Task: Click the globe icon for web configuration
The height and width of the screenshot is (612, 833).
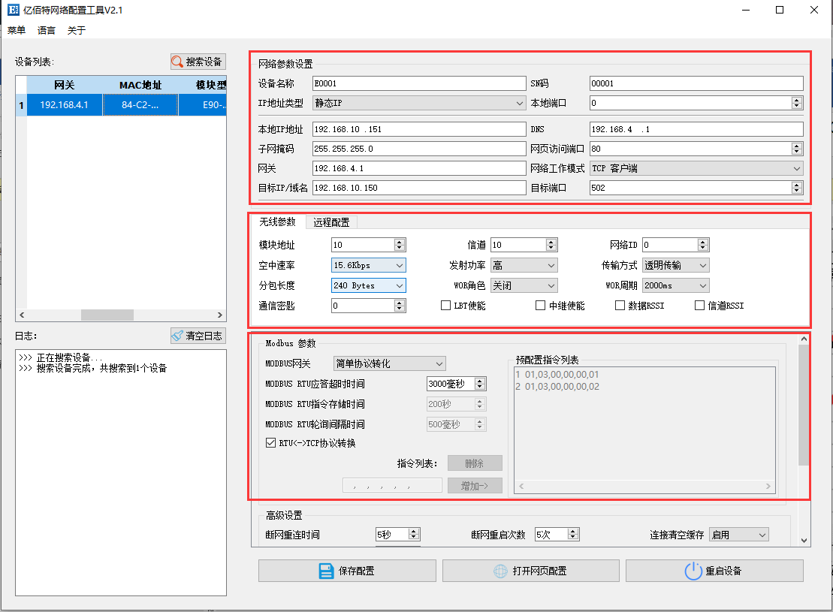Action: pos(499,571)
